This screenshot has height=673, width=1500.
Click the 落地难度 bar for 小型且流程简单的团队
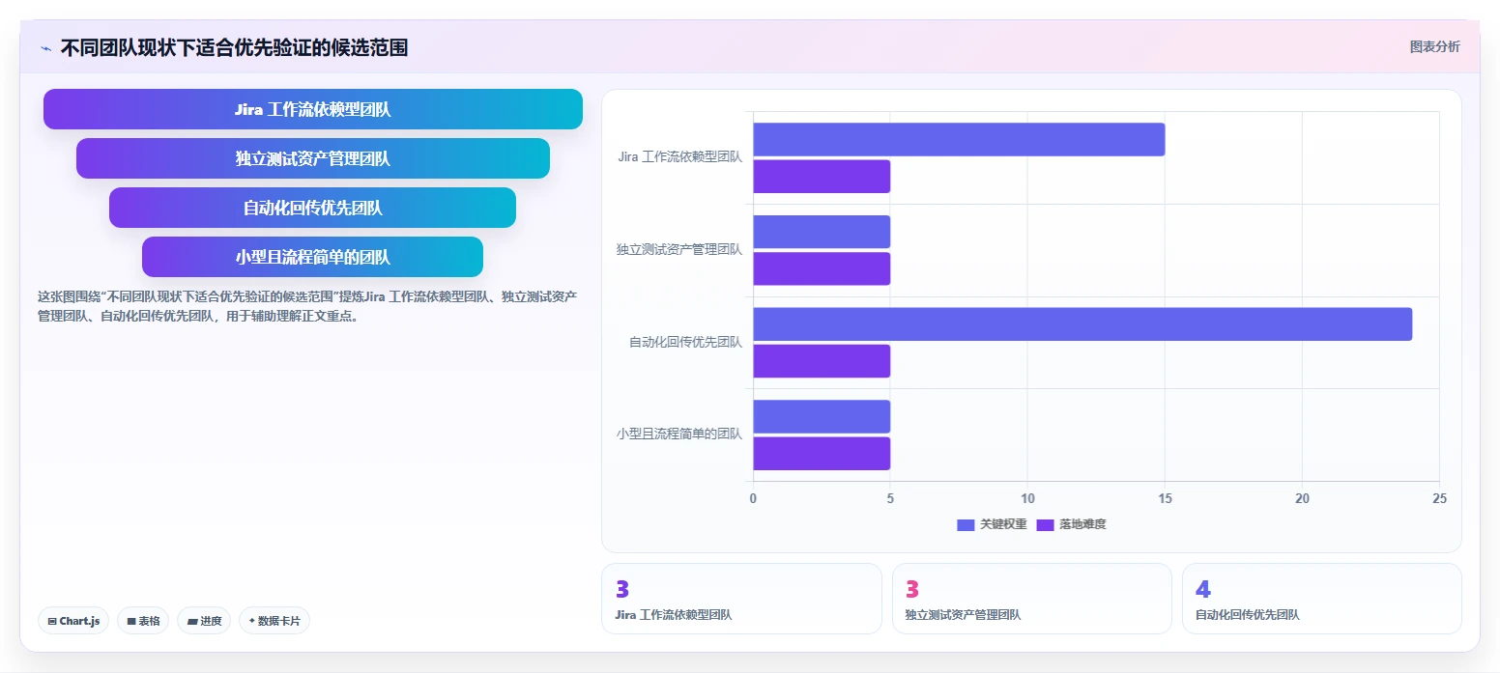pyautogui.click(x=822, y=453)
